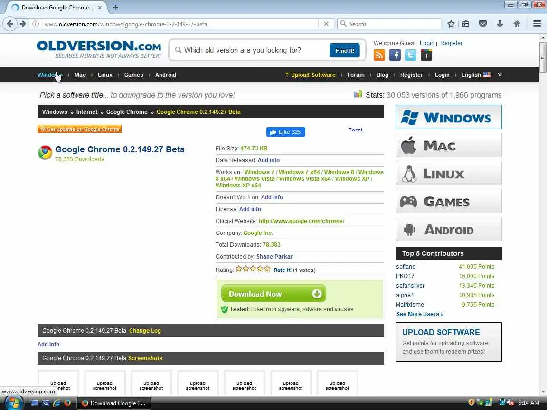Click the Find It! button
The height and width of the screenshot is (410, 547).
coord(345,51)
